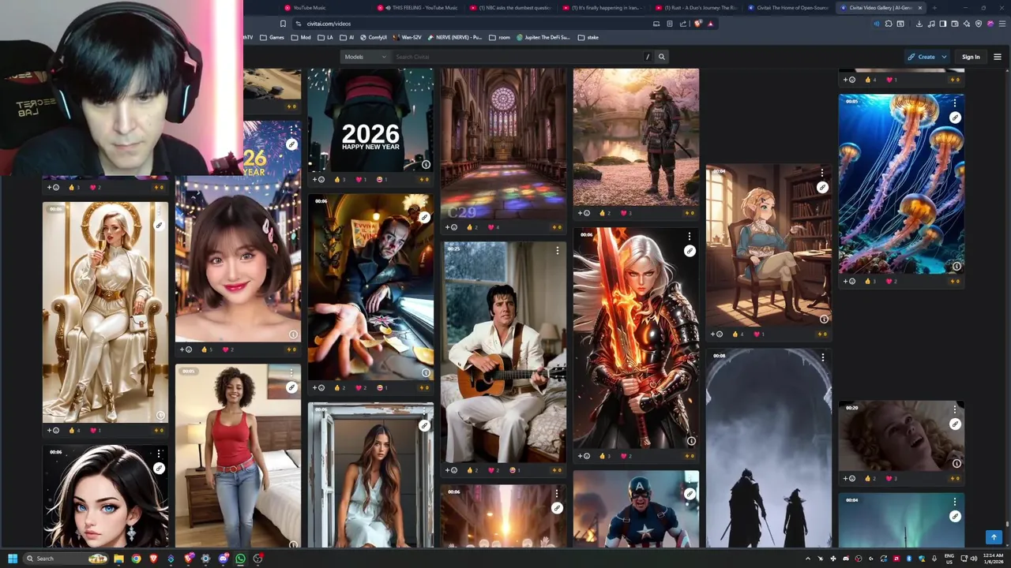1011x568 pixels.
Task: Click remix icon on woman in doorway card
Action: [424, 426]
